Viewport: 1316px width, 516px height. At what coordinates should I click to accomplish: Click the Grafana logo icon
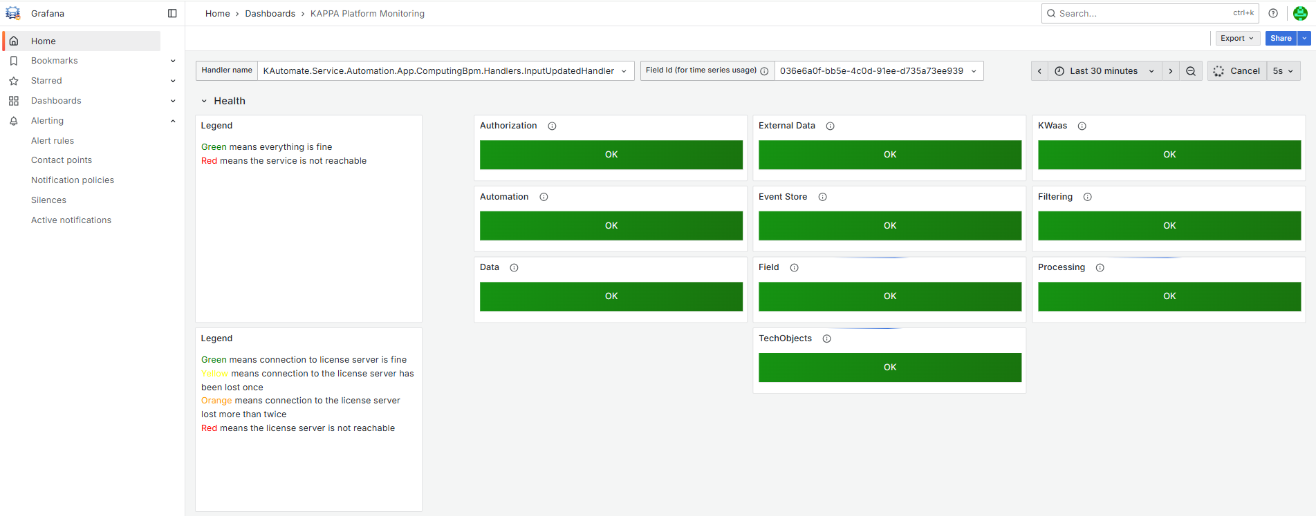point(13,13)
